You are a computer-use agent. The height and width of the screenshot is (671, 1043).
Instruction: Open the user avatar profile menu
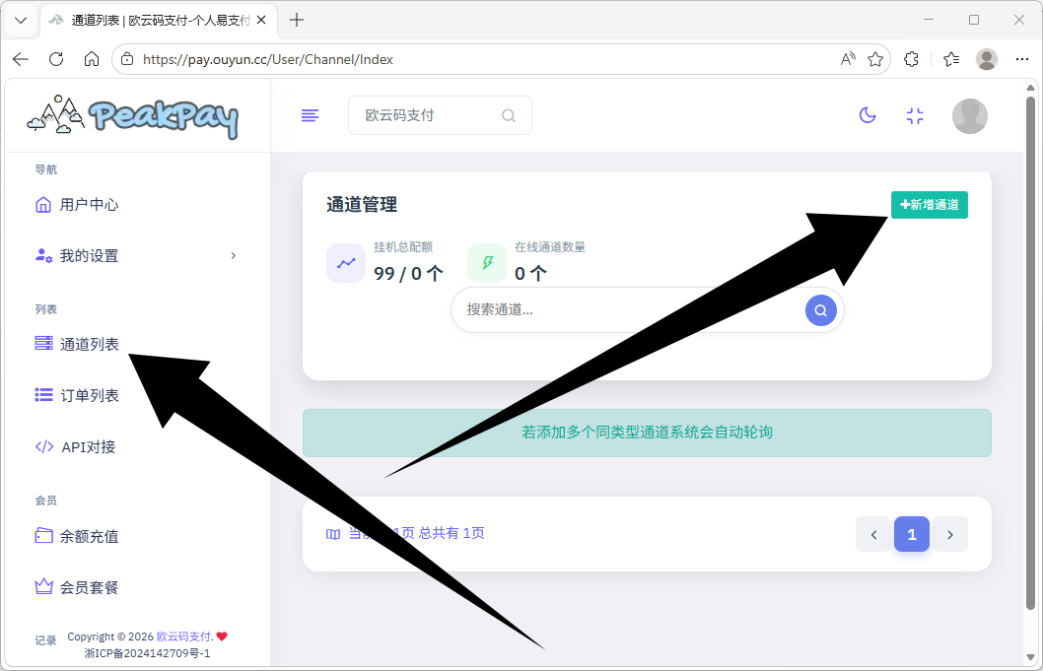tap(969, 116)
